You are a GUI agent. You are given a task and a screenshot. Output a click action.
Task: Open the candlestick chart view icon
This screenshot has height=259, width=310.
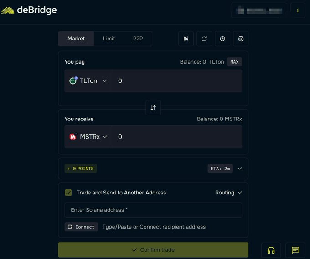click(186, 39)
